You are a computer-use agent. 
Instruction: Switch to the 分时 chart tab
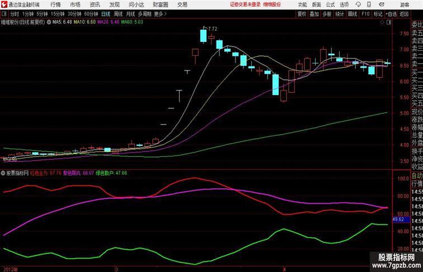tap(15, 14)
